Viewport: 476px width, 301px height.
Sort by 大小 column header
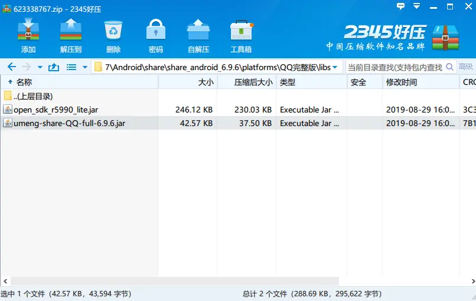188,82
